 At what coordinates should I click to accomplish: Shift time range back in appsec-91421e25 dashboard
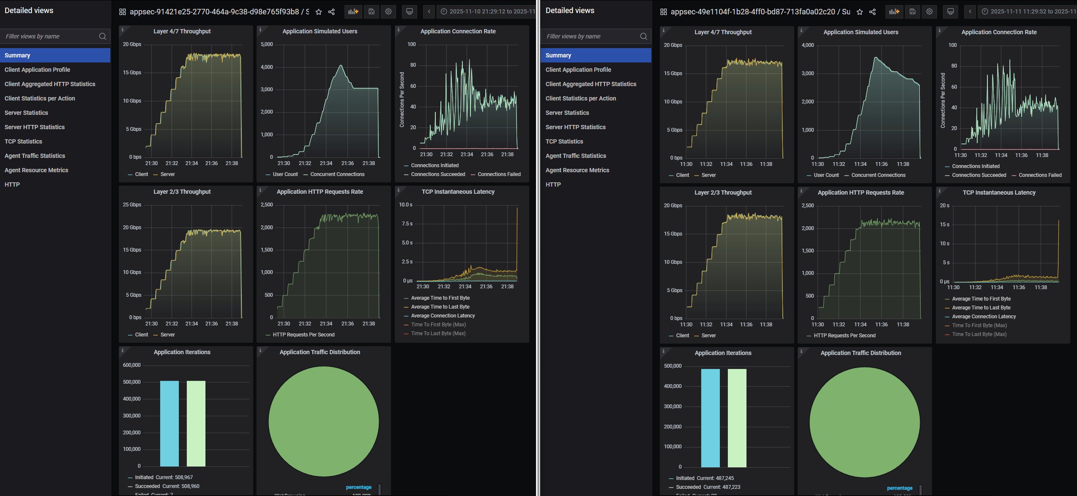pyautogui.click(x=429, y=12)
